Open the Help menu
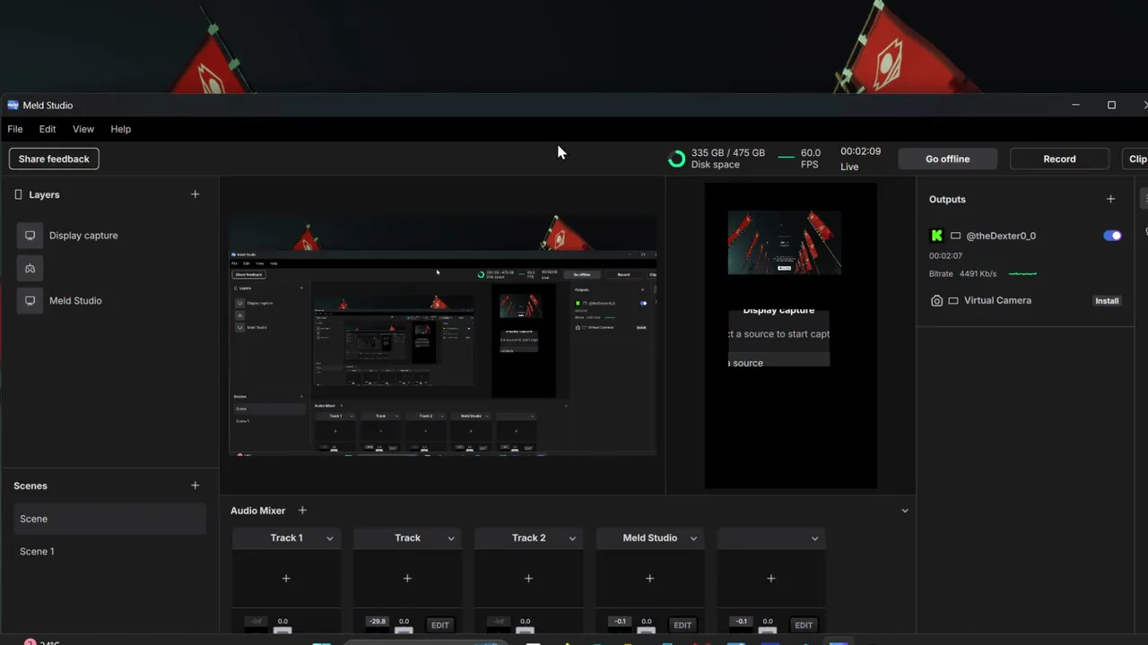1148x645 pixels. click(x=121, y=129)
